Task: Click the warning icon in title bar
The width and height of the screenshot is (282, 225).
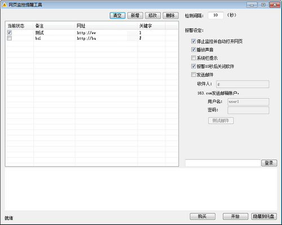Action: [x=4, y=5]
